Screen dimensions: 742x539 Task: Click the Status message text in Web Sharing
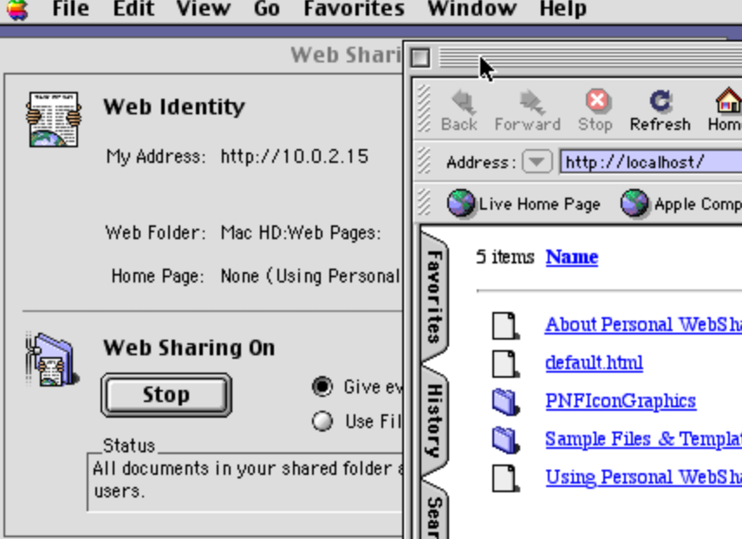pos(248,480)
